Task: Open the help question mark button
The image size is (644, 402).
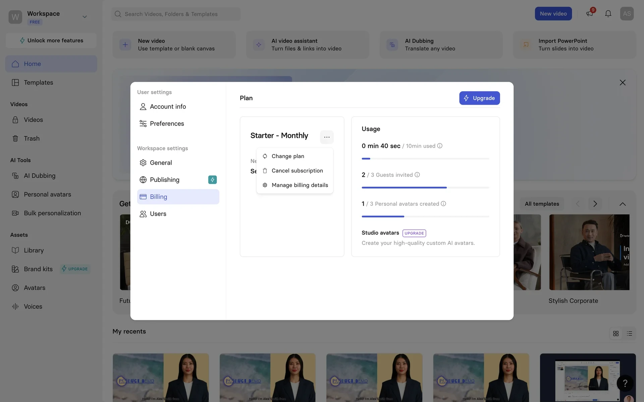Action: (x=625, y=383)
